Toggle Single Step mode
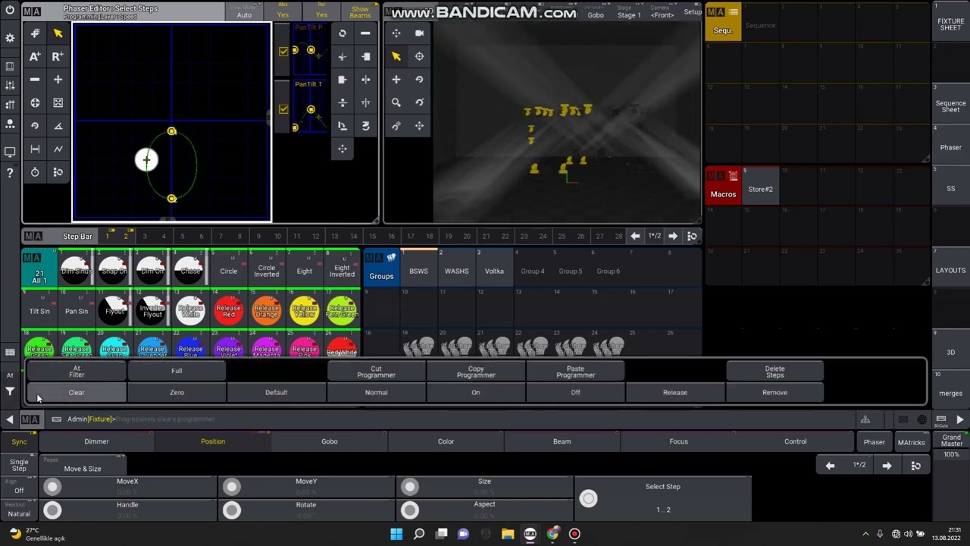 (x=19, y=465)
